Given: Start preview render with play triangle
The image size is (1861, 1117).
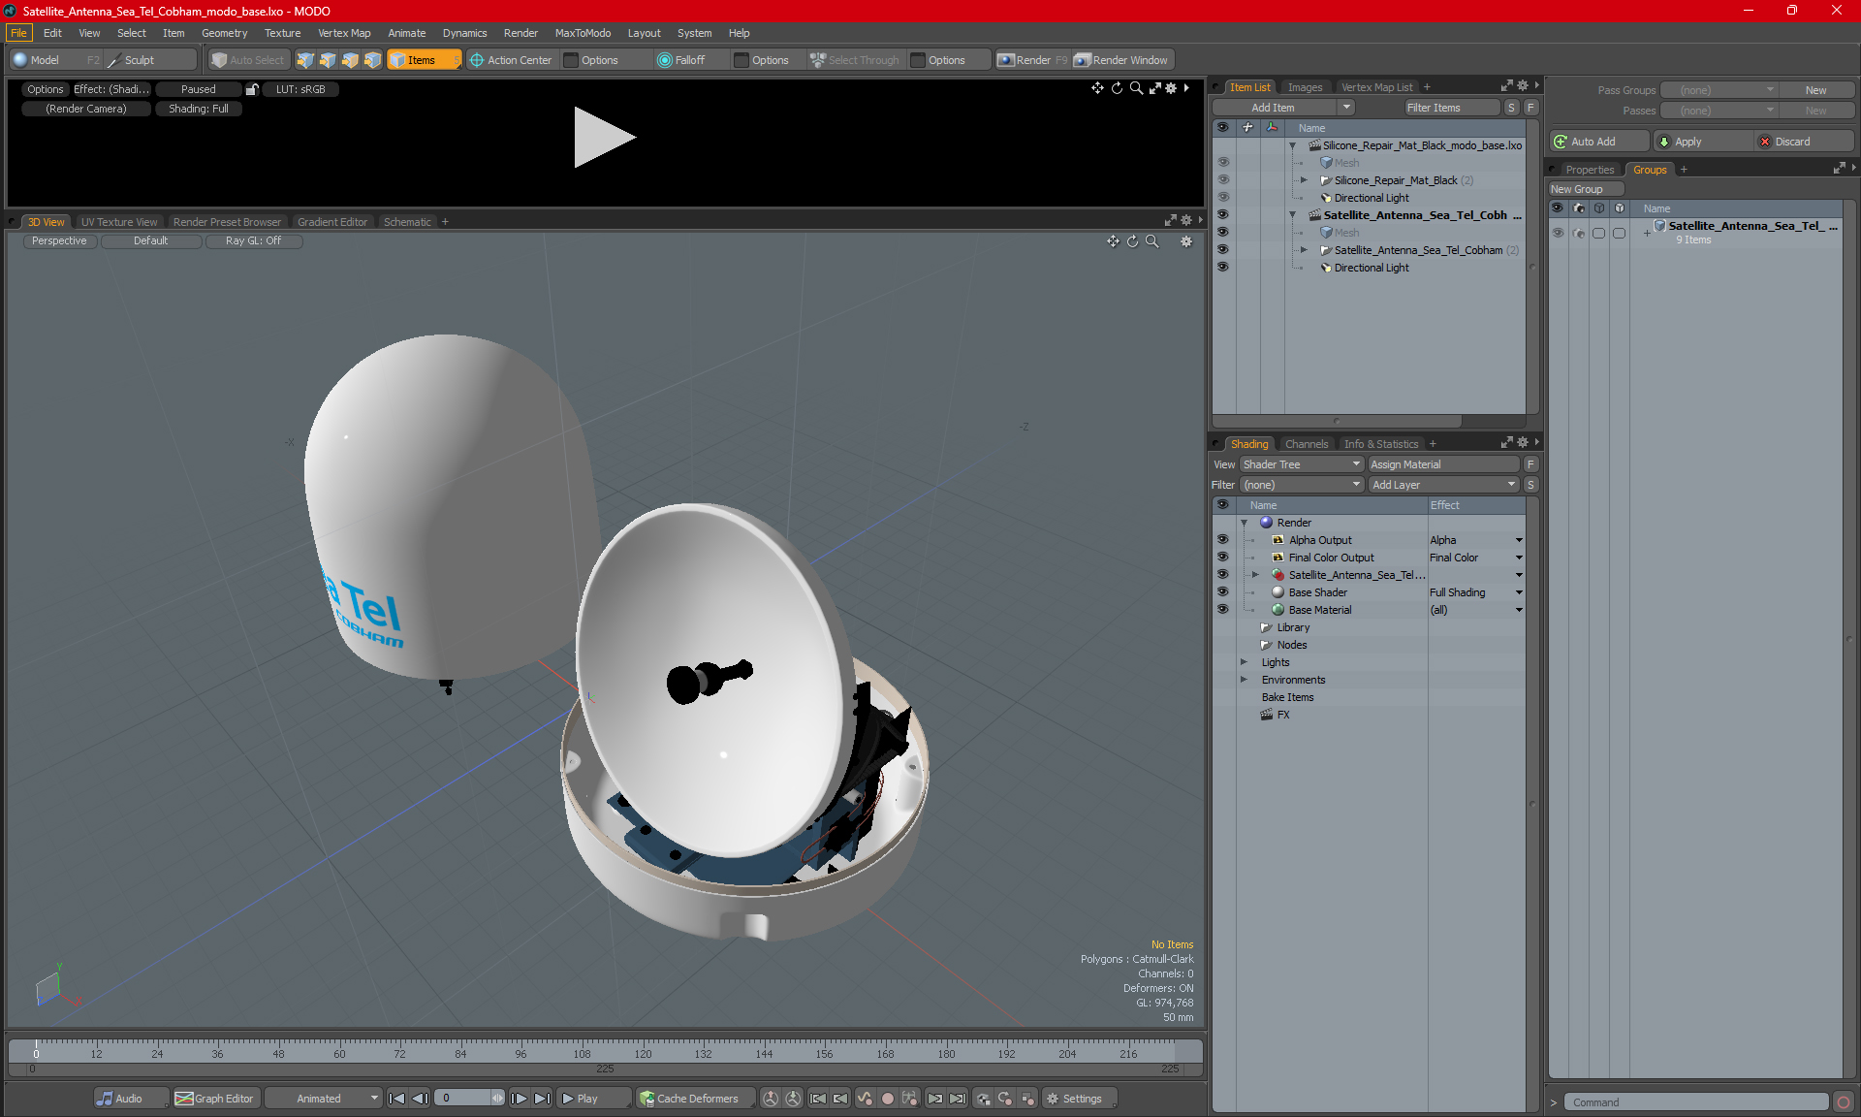Looking at the screenshot, I should 603,137.
